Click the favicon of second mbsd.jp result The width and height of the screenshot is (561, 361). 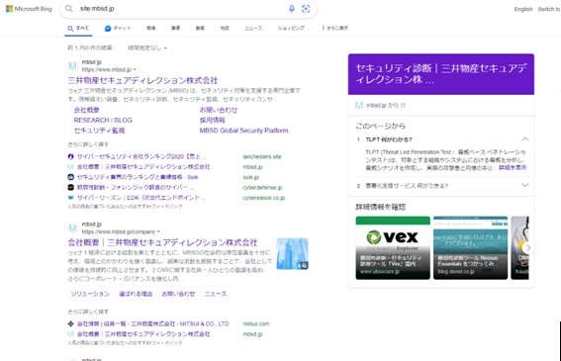tap(73, 227)
